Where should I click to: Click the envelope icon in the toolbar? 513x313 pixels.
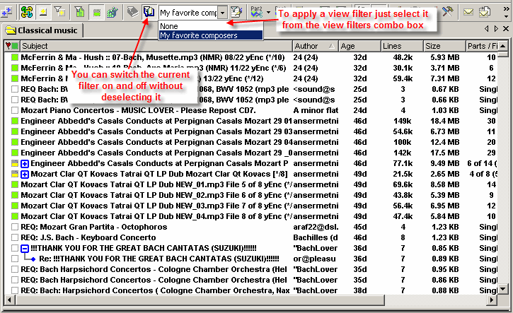[468, 12]
